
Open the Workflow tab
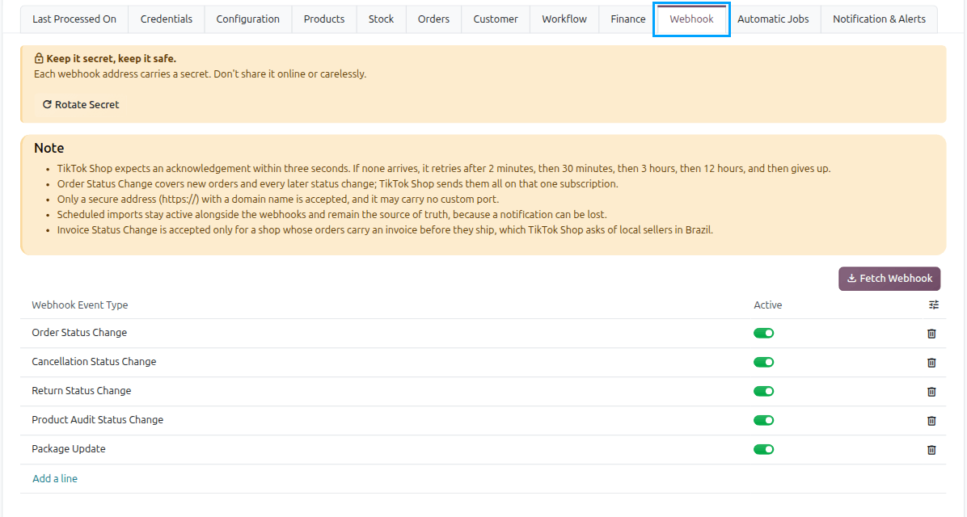564,19
